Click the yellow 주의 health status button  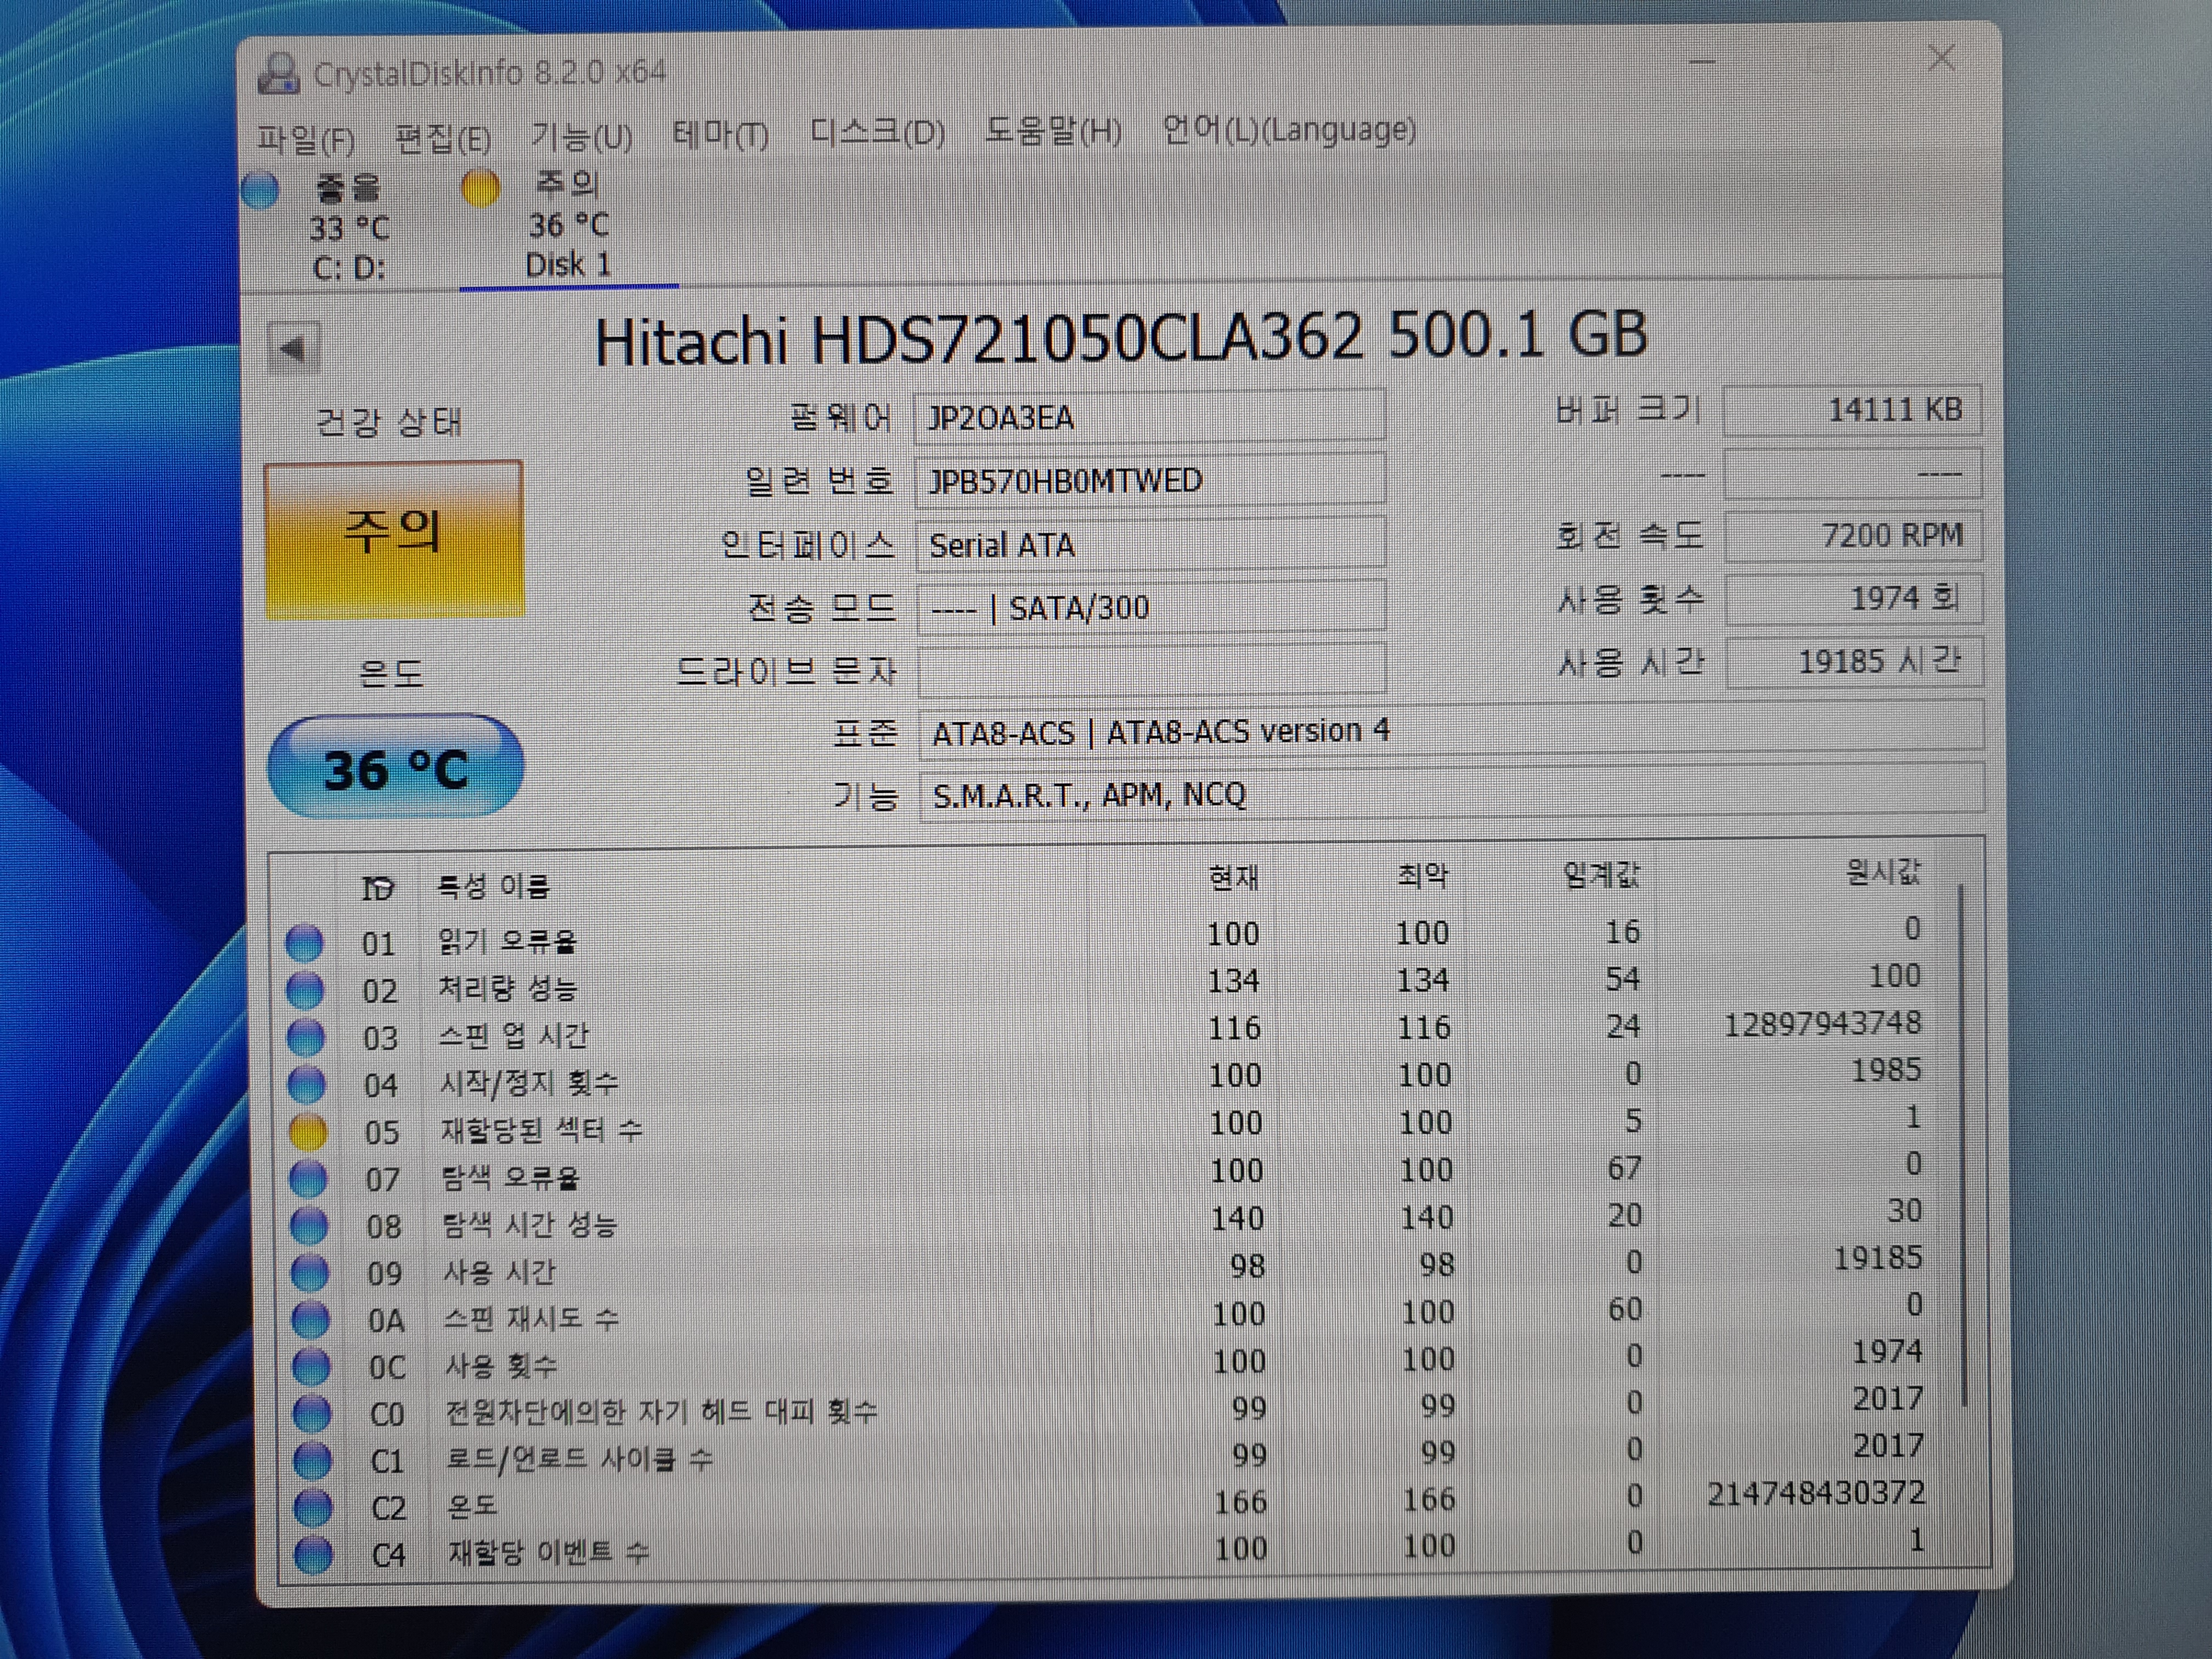click(x=394, y=538)
